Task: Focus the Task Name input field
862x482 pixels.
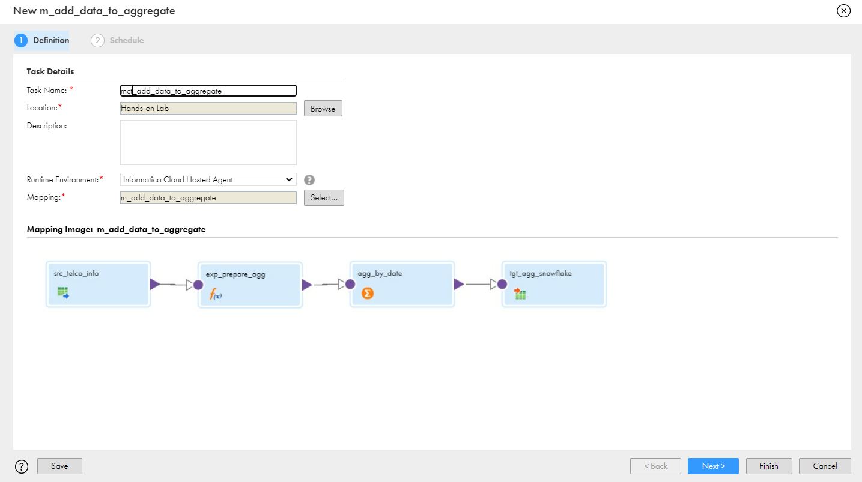Action: tap(208, 91)
